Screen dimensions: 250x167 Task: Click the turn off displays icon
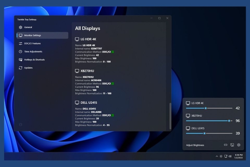tap(232, 145)
